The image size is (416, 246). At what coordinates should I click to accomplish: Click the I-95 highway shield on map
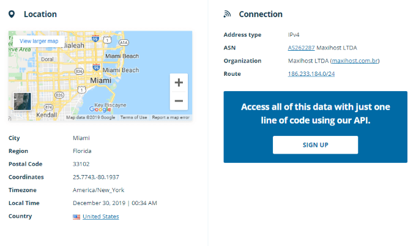click(x=95, y=39)
